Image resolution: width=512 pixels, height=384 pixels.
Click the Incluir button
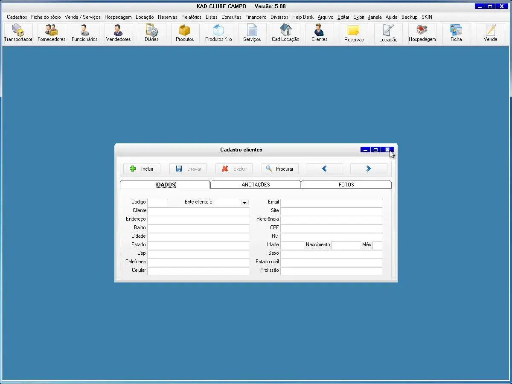pos(142,169)
